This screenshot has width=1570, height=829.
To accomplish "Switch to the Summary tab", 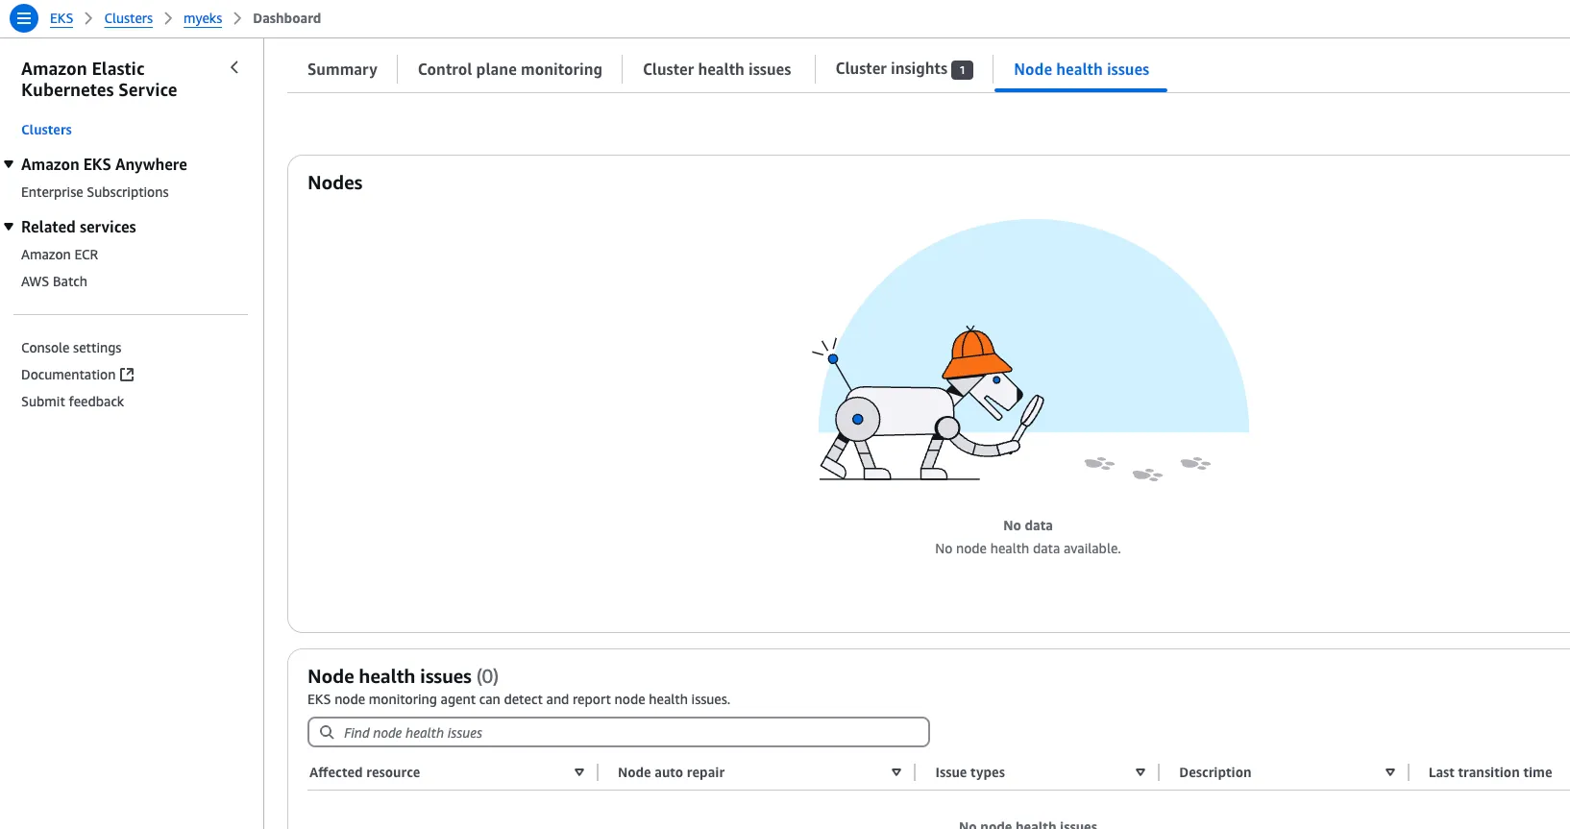I will point(342,69).
